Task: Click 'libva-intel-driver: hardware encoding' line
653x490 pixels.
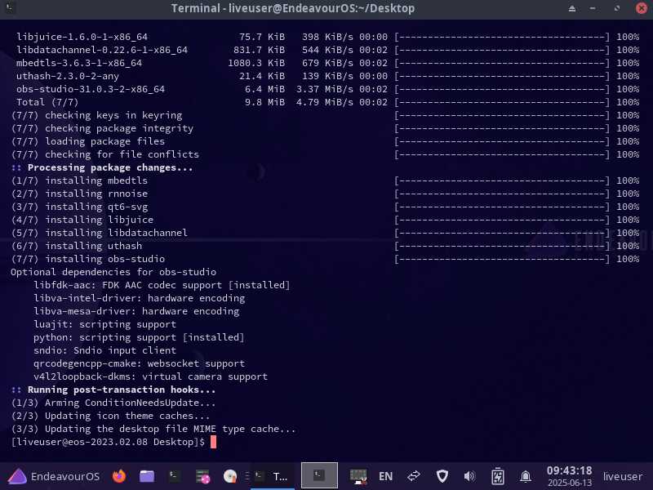Action: [140, 298]
